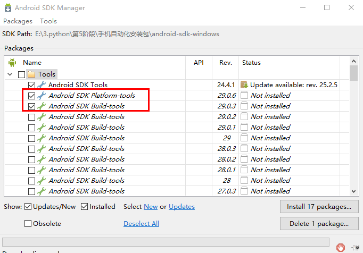Click the red stop-hand icon

tap(341, 248)
